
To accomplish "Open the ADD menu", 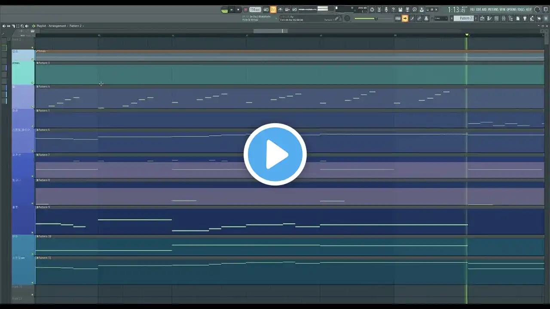I will tap(484, 9).
